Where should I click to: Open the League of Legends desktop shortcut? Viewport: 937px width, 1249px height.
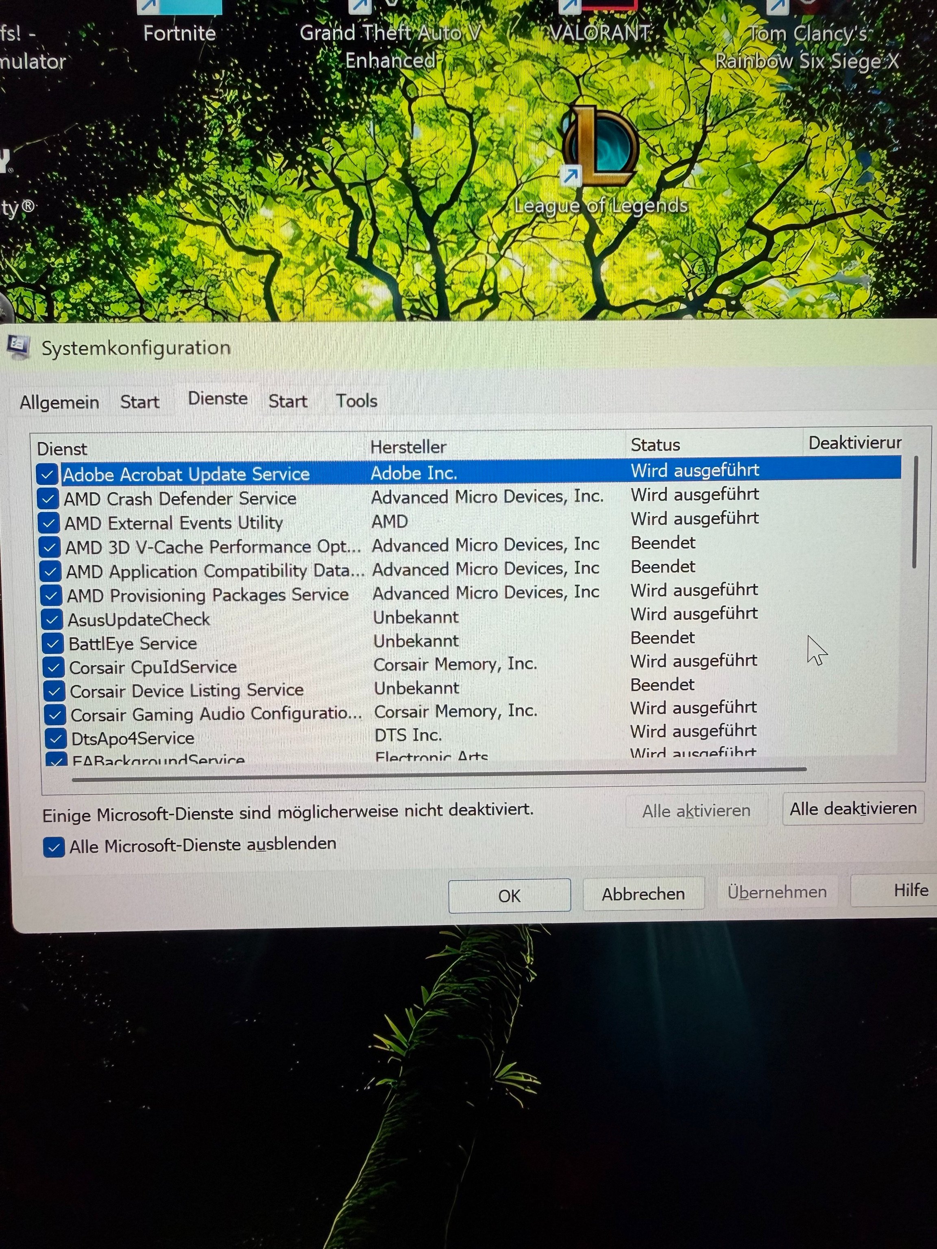601,159
